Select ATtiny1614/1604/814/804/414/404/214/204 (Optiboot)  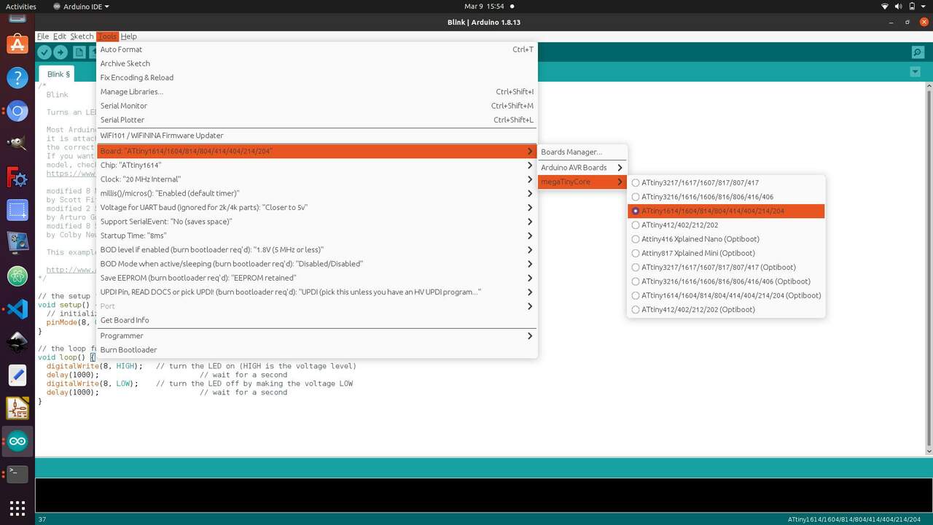click(x=726, y=295)
